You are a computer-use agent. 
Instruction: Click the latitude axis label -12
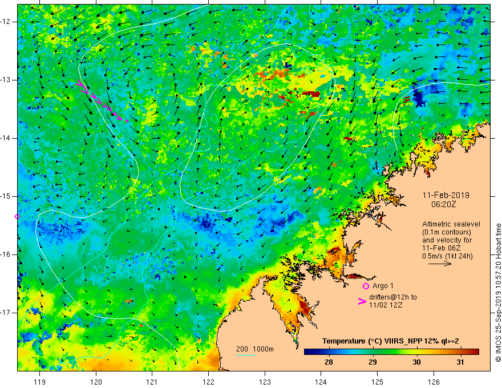(x=6, y=22)
